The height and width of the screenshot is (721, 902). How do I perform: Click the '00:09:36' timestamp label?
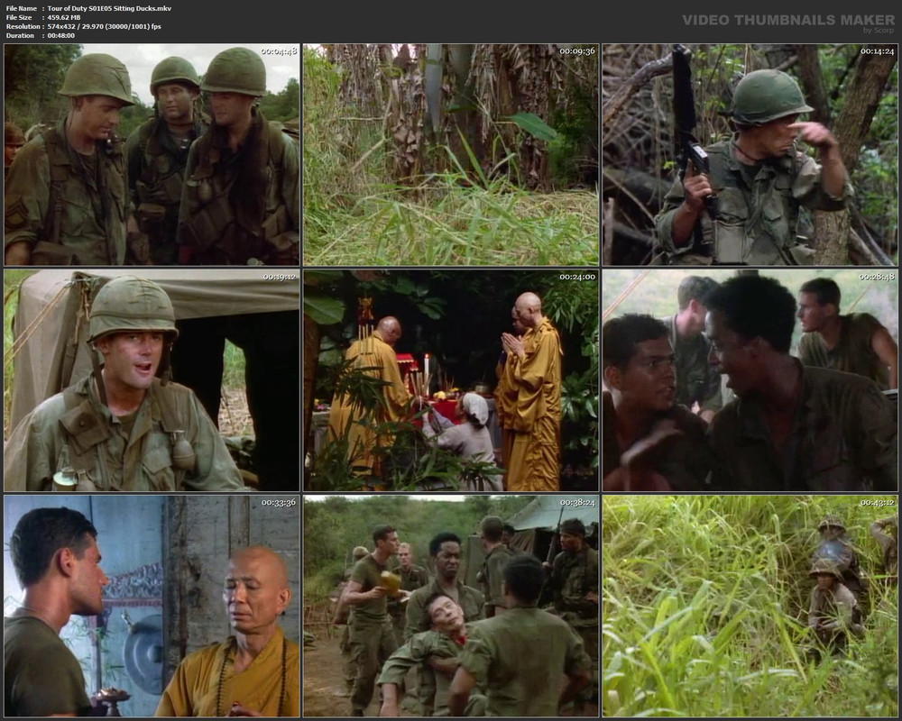tap(577, 51)
